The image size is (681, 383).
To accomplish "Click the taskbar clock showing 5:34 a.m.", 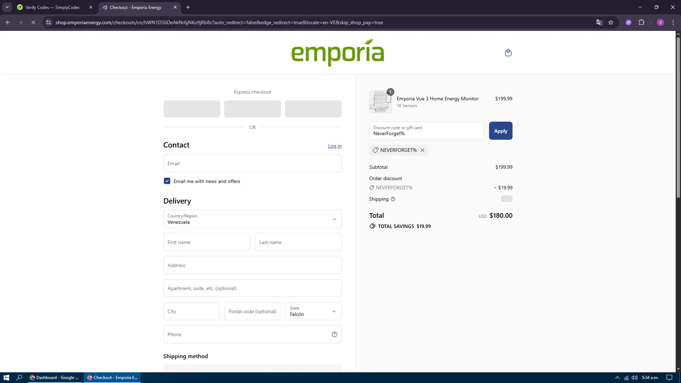I will coord(650,378).
